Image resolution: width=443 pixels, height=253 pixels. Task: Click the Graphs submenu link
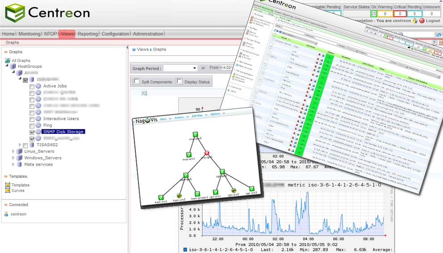coord(13,42)
